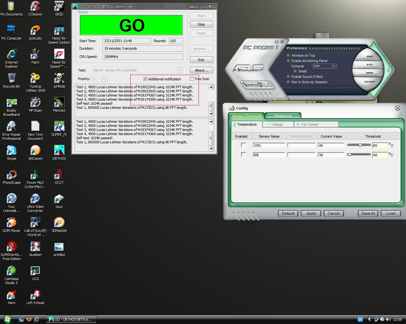Enable the Tray Icon checkbox in Orthos
Image resolution: width=406 pixels, height=324 pixels.
[192, 79]
